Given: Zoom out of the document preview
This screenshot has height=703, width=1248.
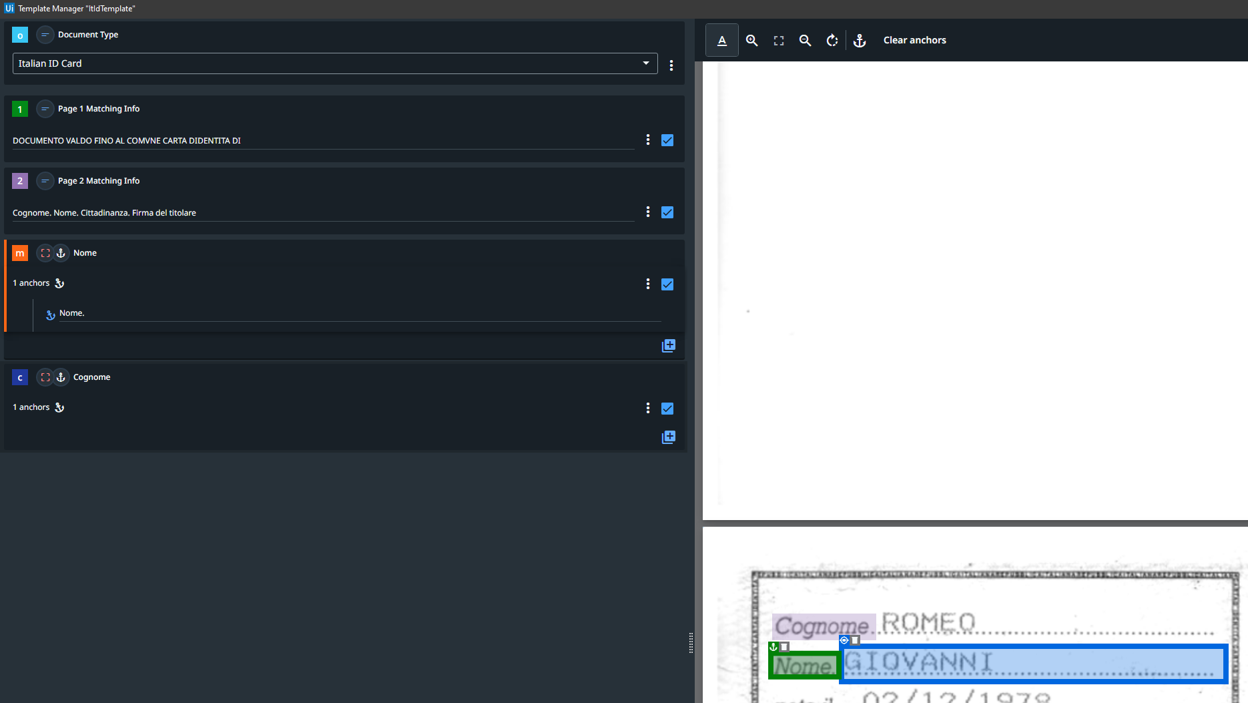Looking at the screenshot, I should pos(806,40).
